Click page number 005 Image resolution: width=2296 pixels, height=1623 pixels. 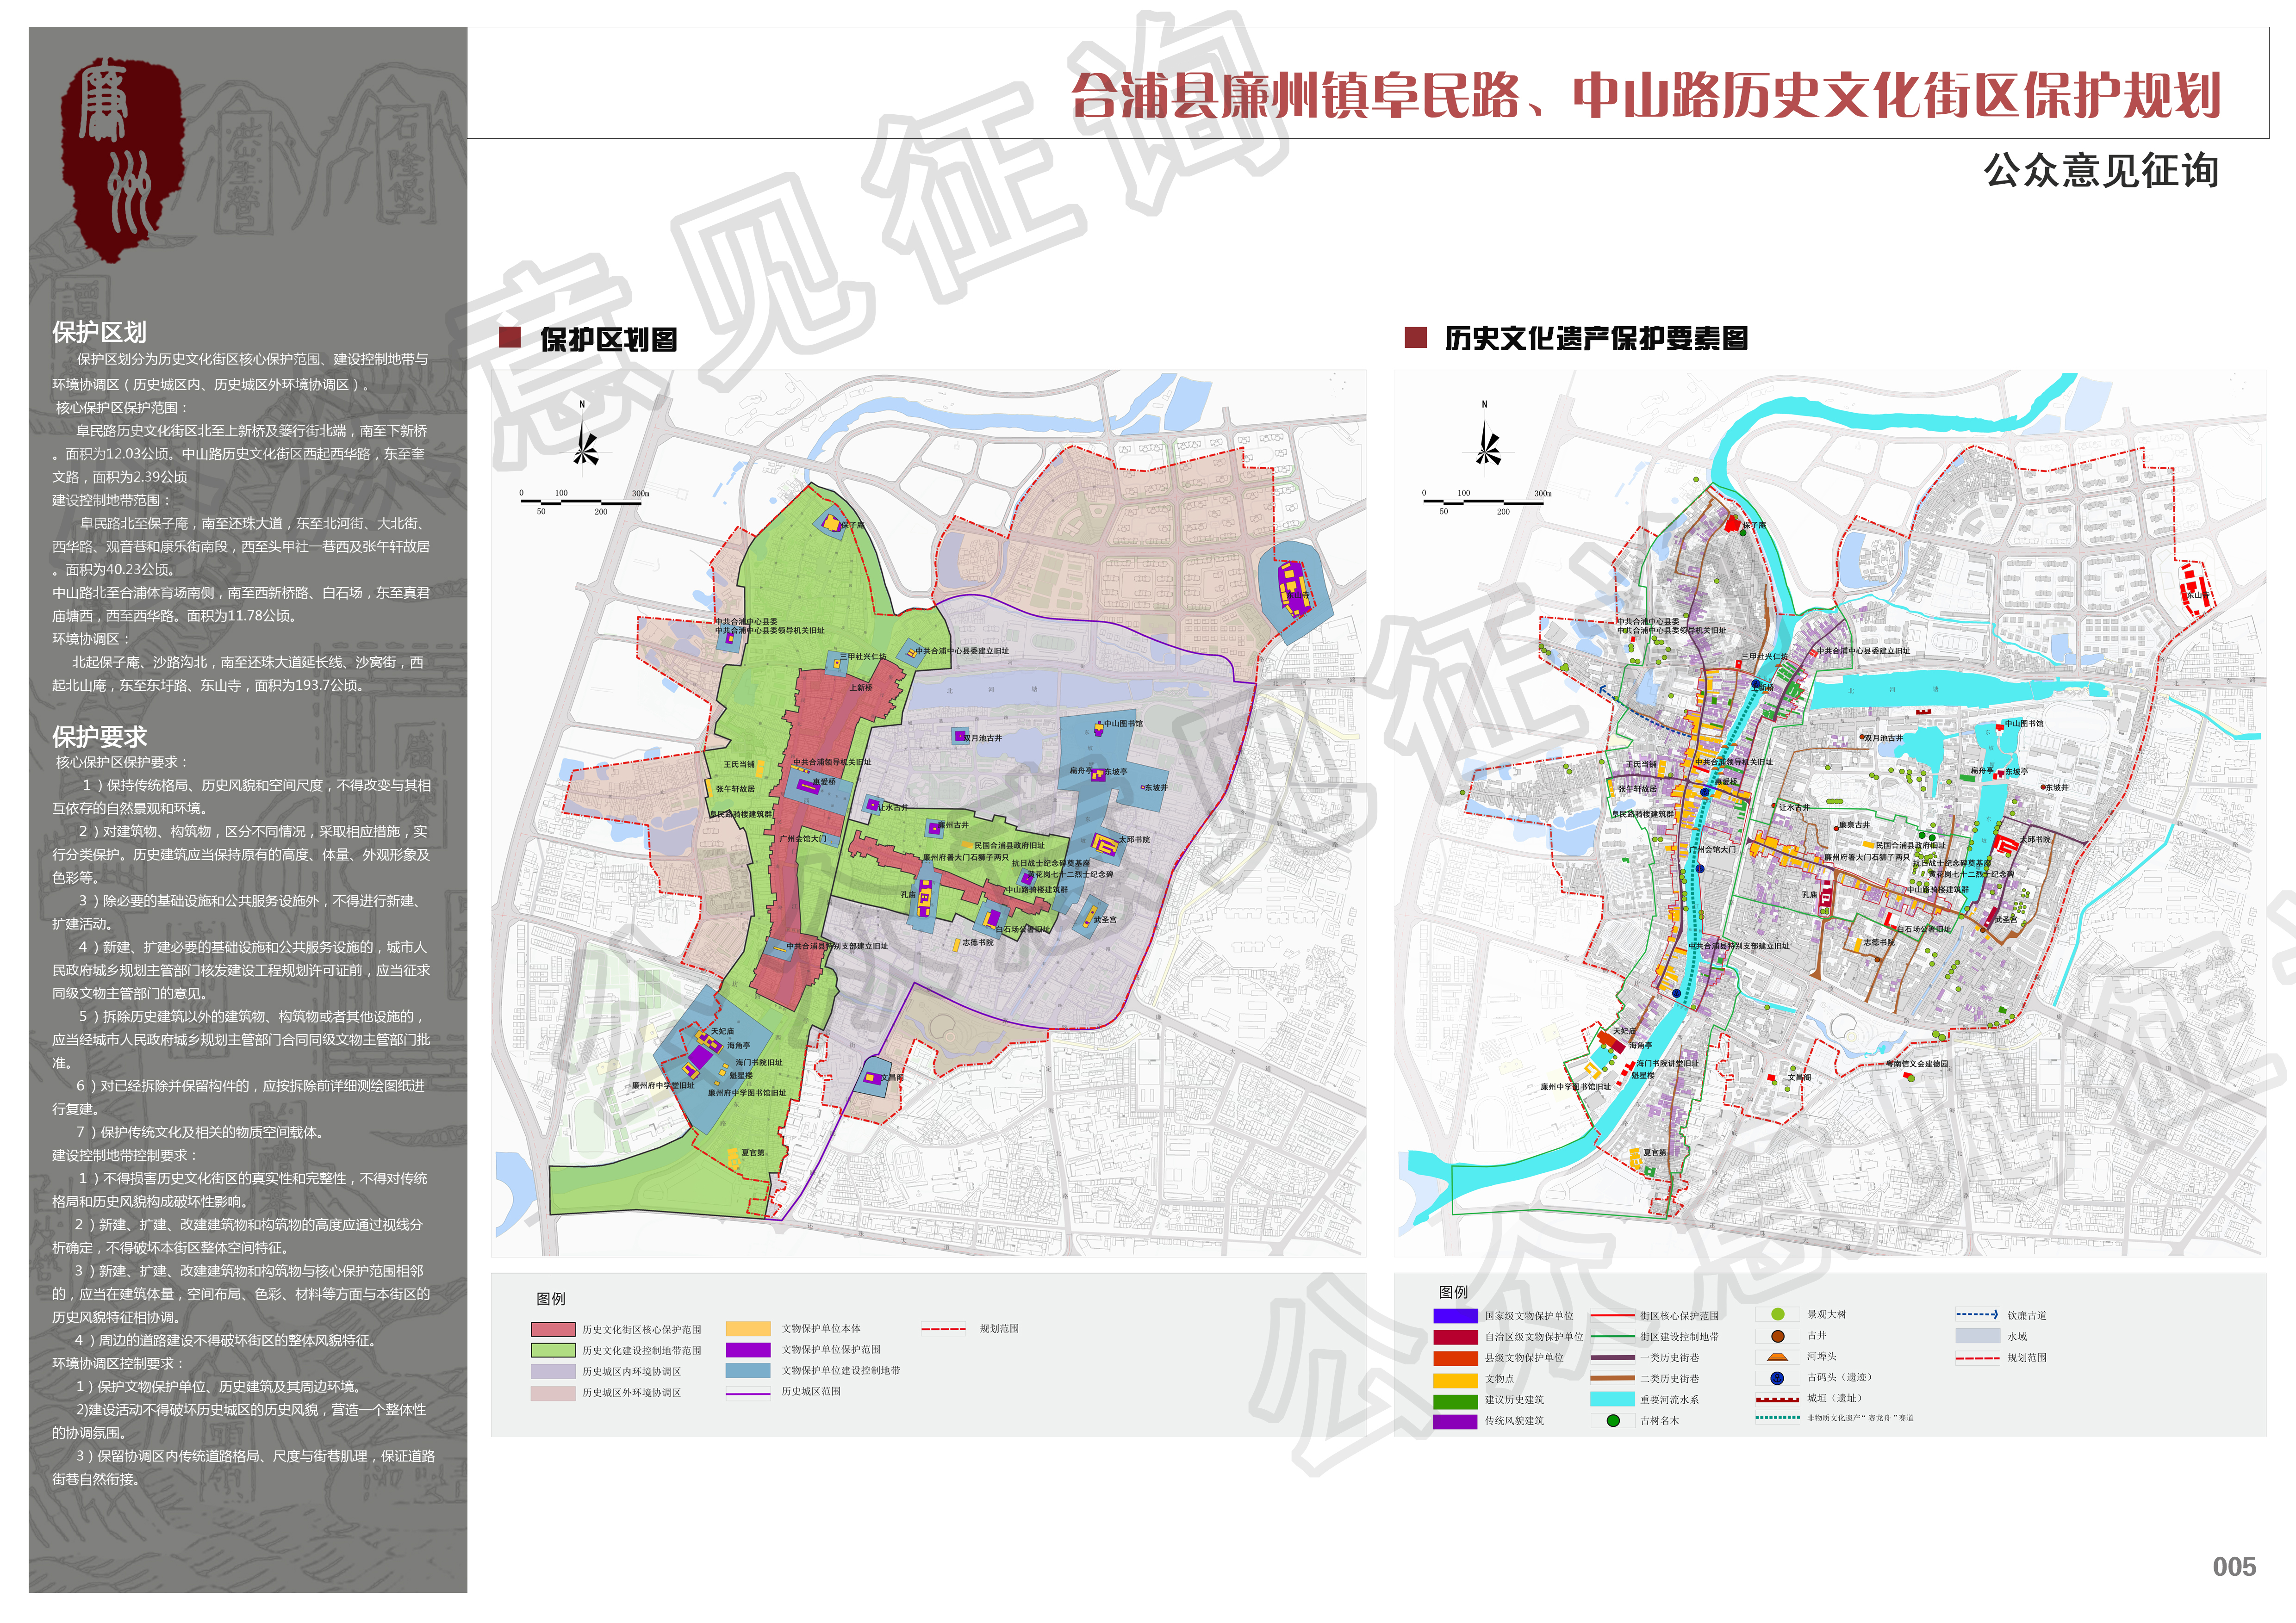(2234, 1566)
